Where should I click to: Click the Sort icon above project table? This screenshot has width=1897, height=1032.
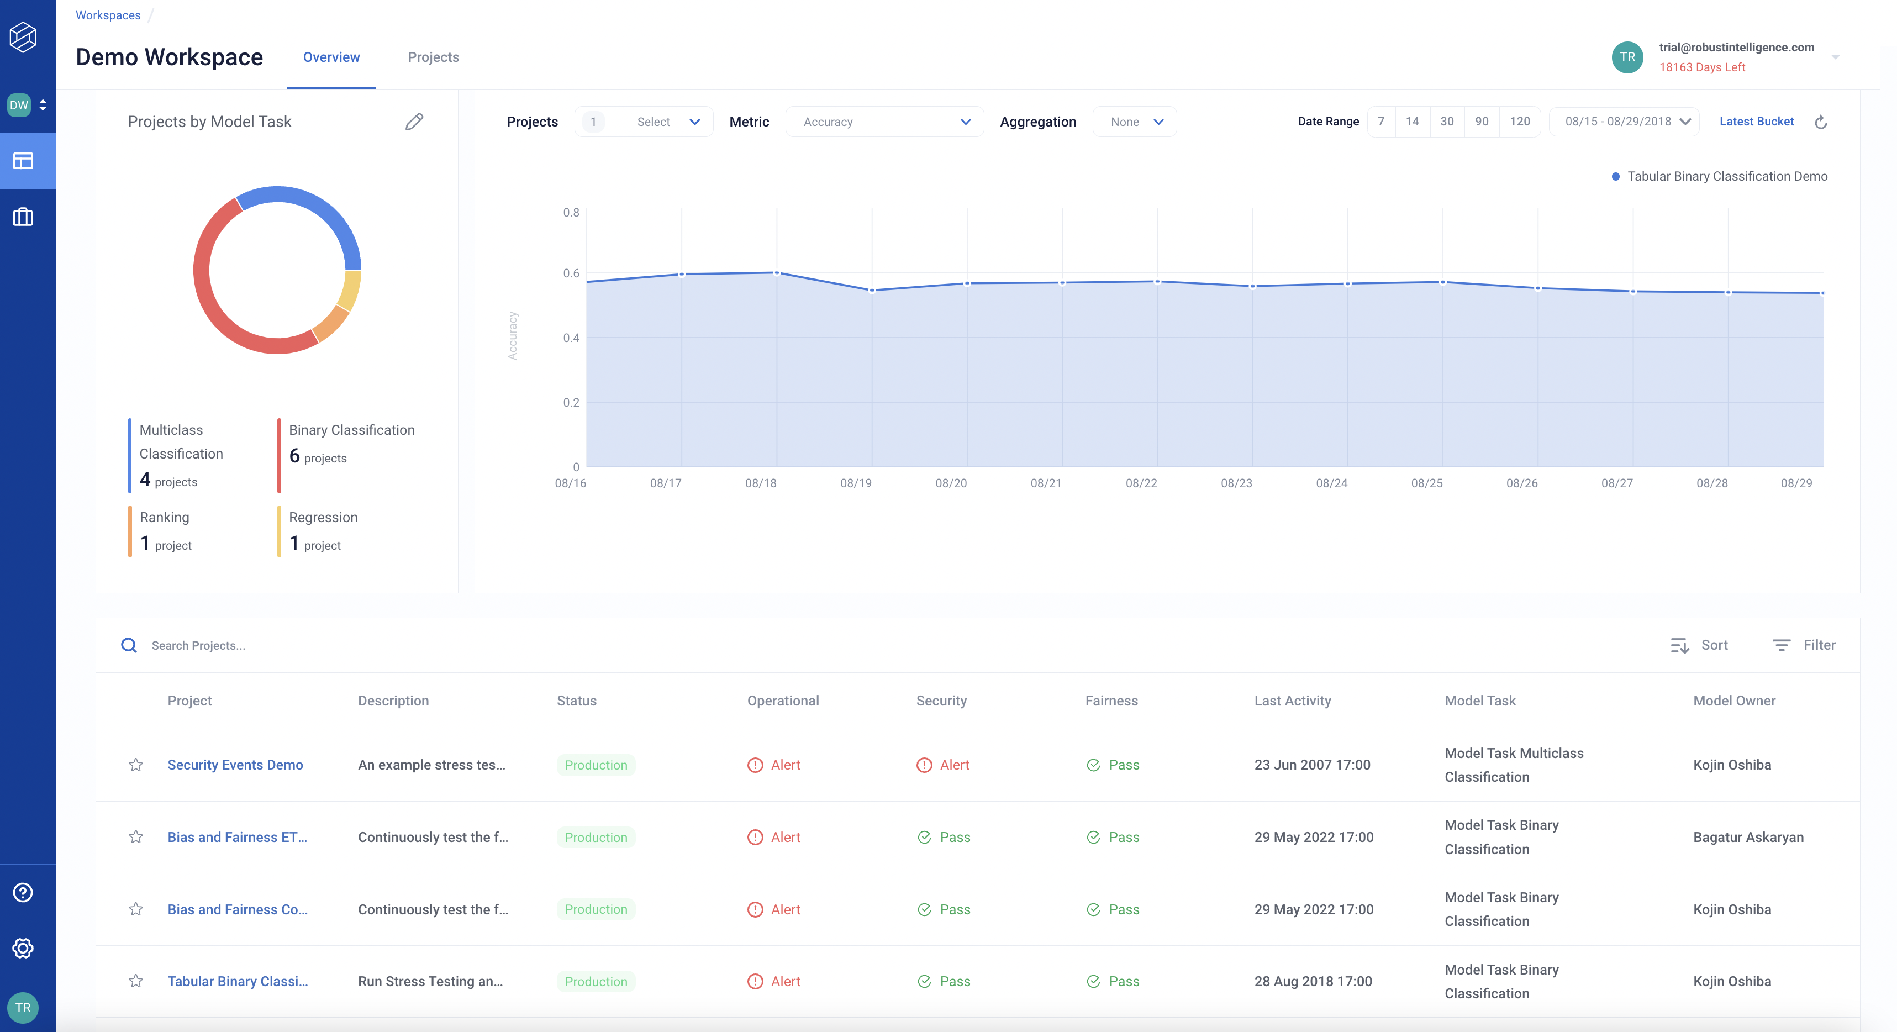pyautogui.click(x=1679, y=645)
